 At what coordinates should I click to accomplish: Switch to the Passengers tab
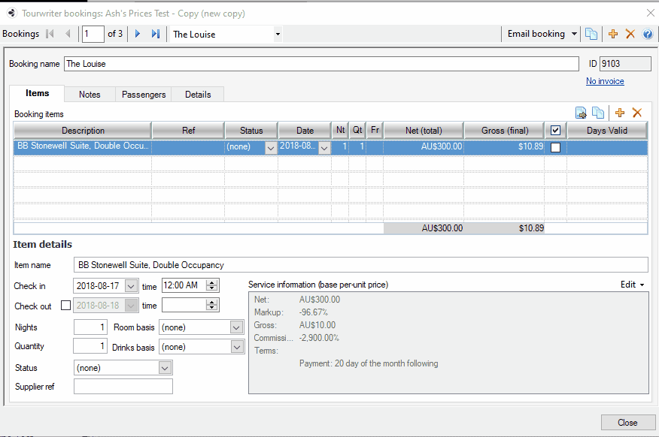(x=144, y=95)
